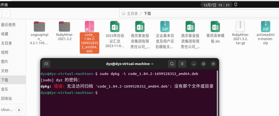Click the terminal search icon
The image size is (279, 116).
click(x=172, y=64)
